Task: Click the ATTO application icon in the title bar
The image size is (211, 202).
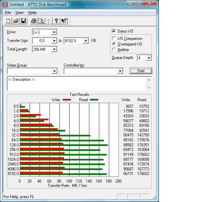Action: [5, 4]
